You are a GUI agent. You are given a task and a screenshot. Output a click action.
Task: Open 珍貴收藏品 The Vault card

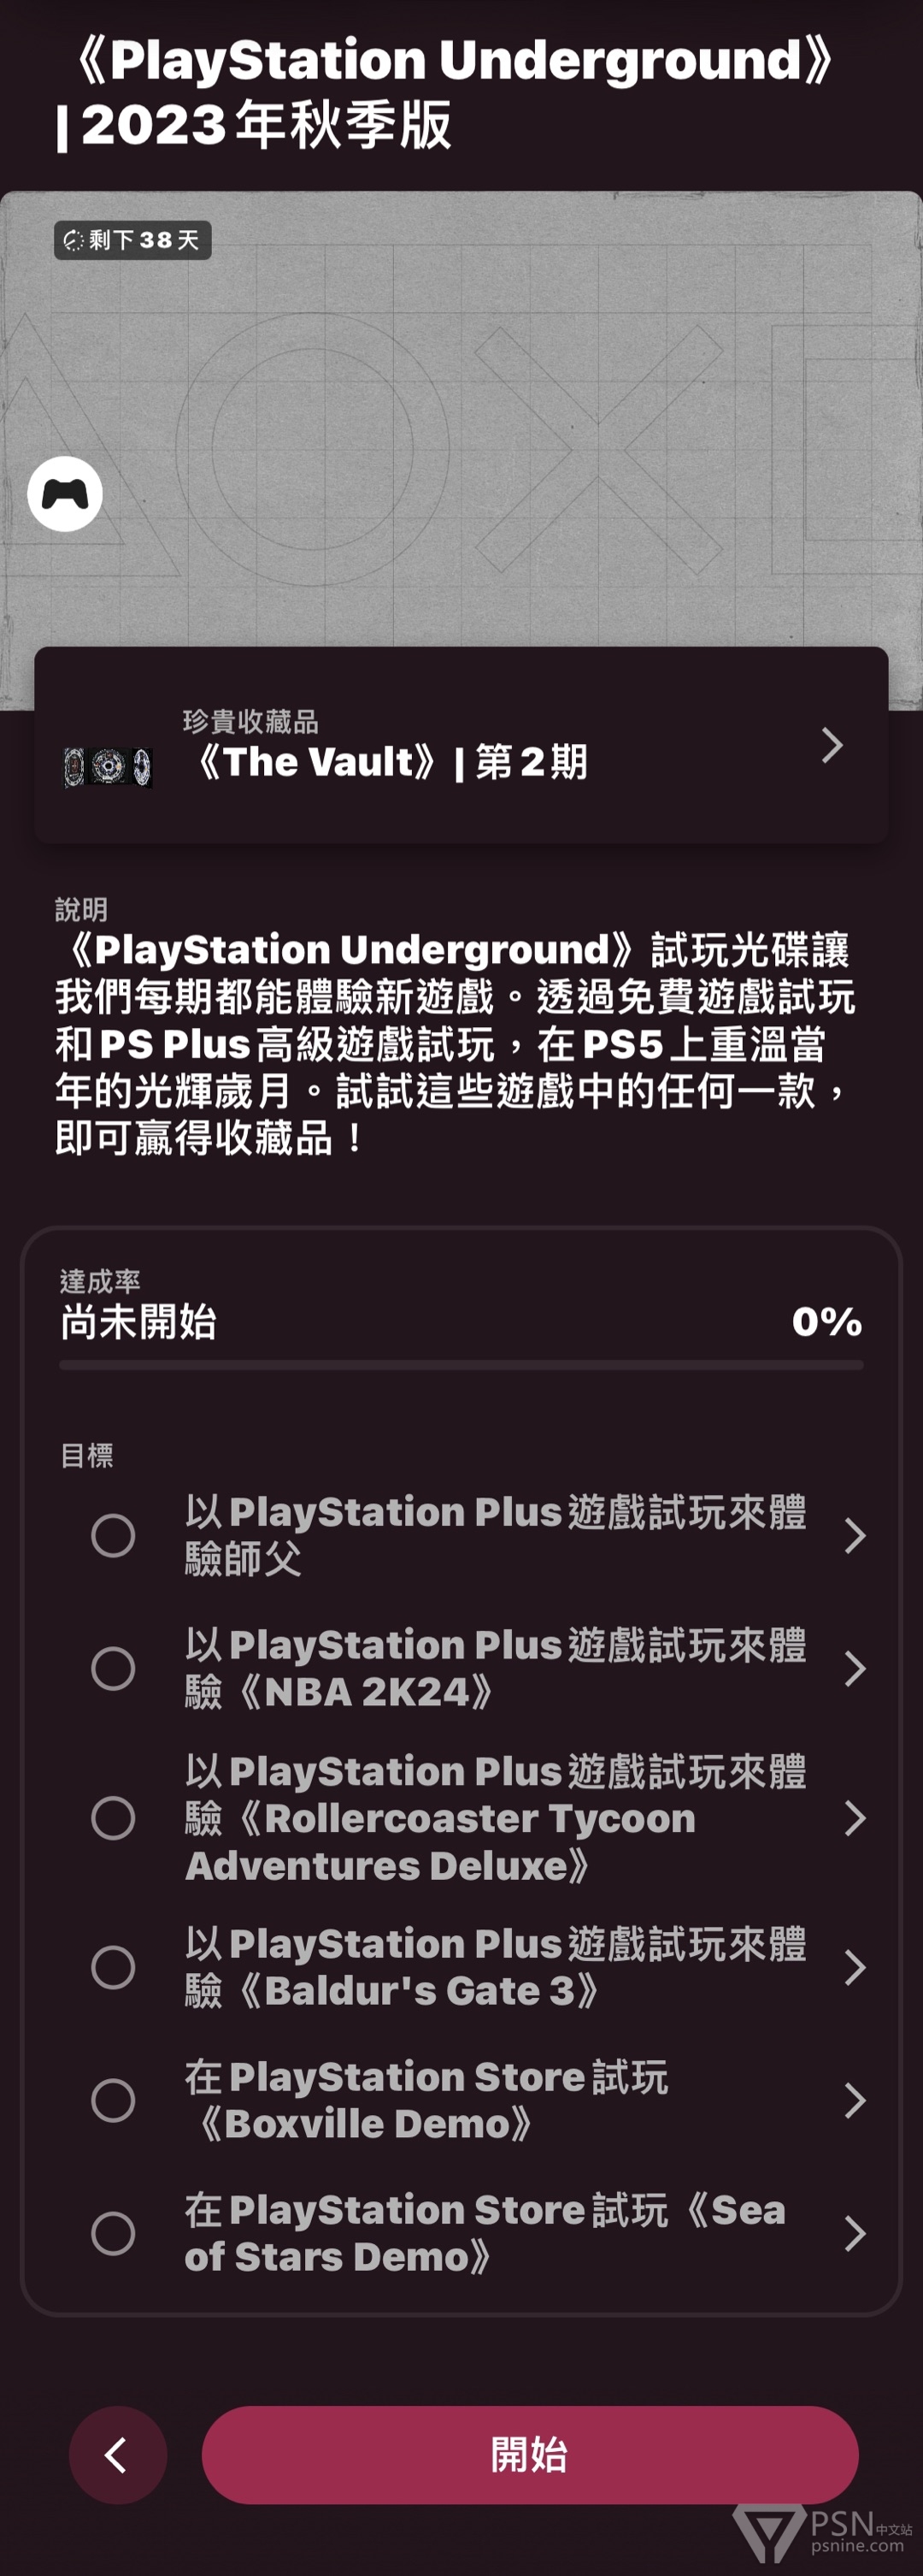(461, 745)
